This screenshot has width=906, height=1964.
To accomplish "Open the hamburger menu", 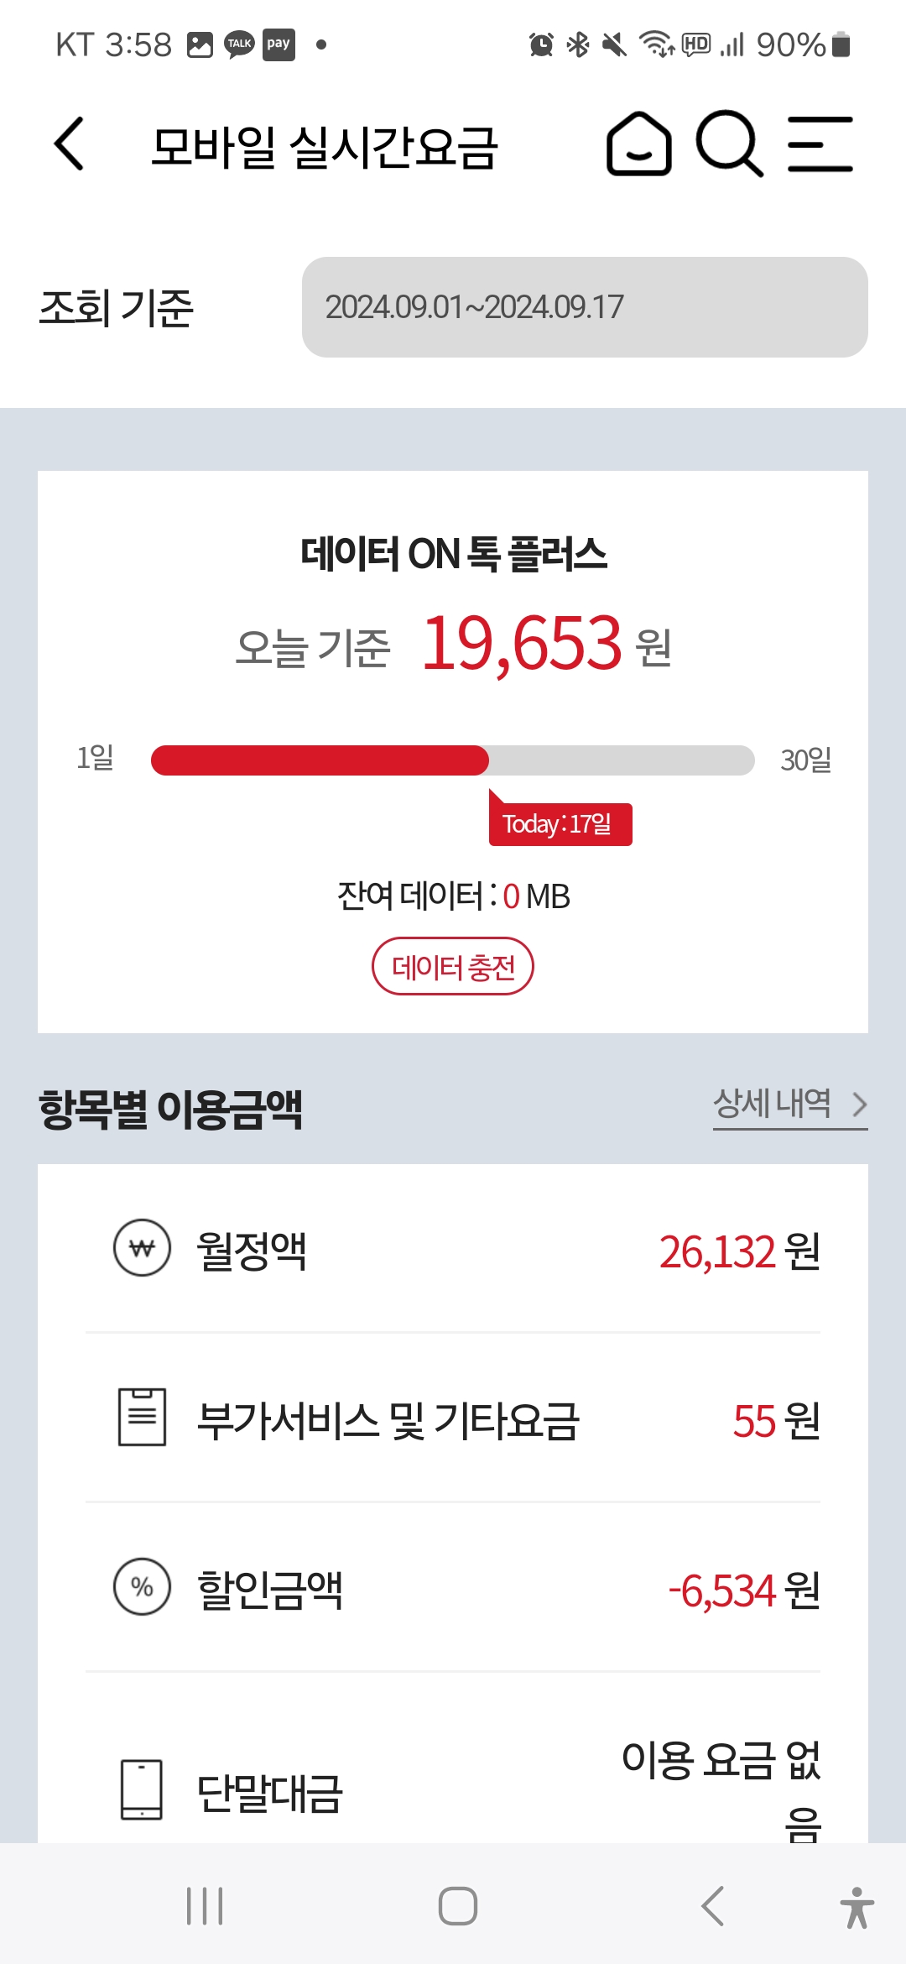I will [820, 144].
